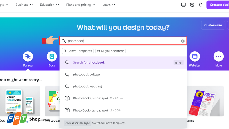Clear the photobook search text
Image resolution: width=229 pixels, height=129 pixels.
point(183,41)
